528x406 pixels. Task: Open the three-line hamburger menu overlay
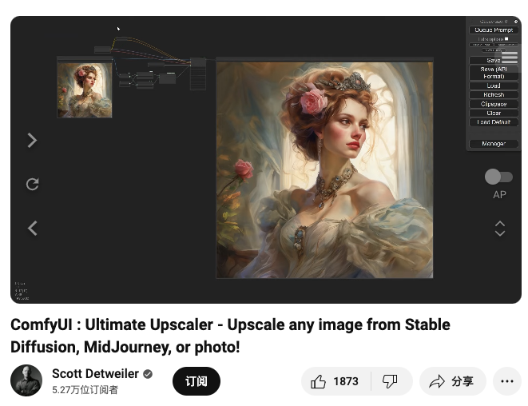pos(510,58)
